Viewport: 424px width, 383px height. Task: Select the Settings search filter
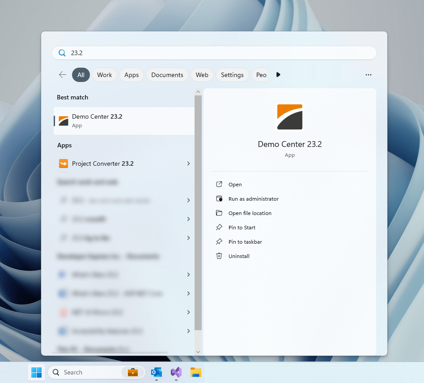(232, 75)
